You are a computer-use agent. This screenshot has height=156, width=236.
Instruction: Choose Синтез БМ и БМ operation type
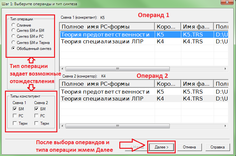(x=13, y=31)
